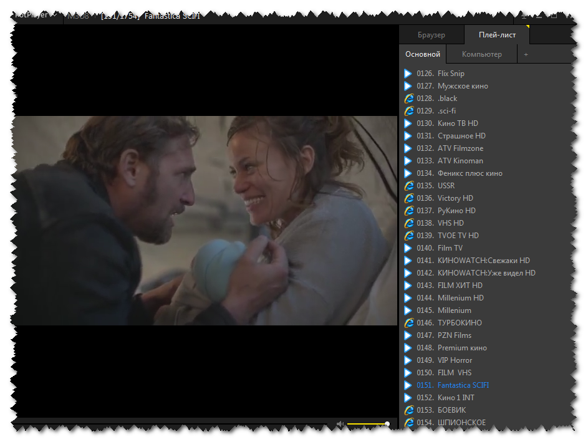588x442 pixels.
Task: Select the 0132 ATV Filmzone entry text
Action: tap(450, 148)
